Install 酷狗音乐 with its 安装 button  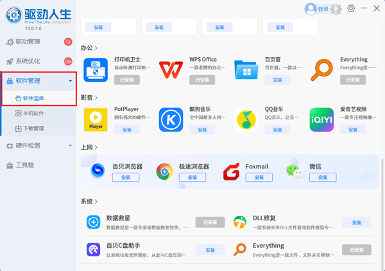click(x=202, y=130)
